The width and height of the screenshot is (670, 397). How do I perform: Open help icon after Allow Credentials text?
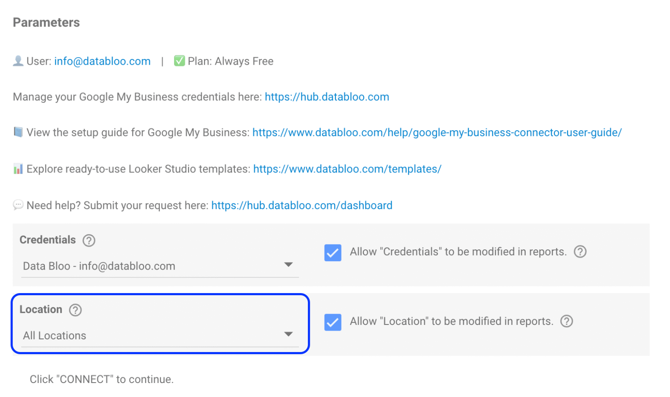click(x=580, y=252)
